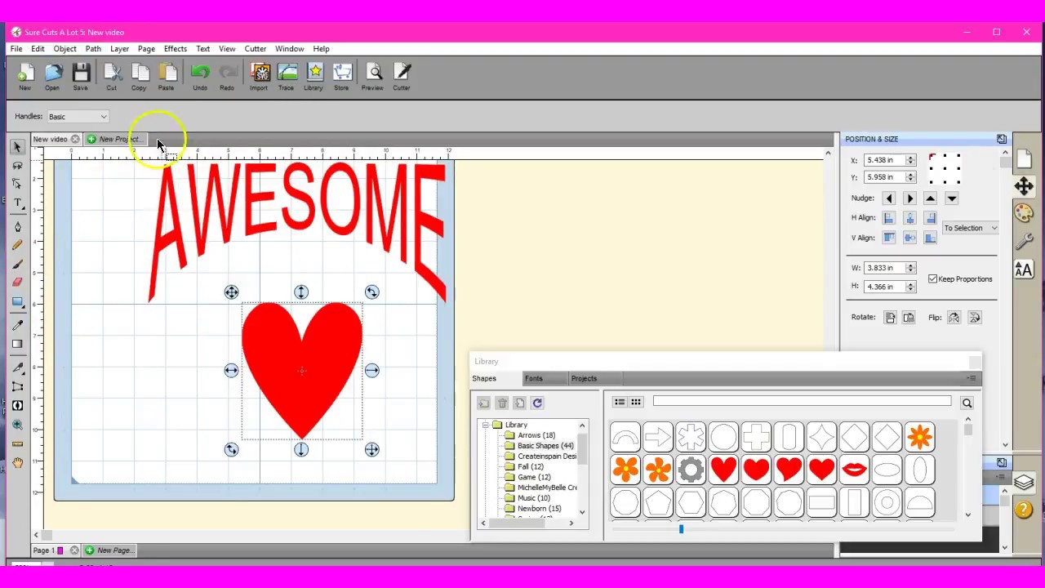Select the Brush tool in left toolbox
Image resolution: width=1045 pixels, height=588 pixels.
(x=17, y=264)
